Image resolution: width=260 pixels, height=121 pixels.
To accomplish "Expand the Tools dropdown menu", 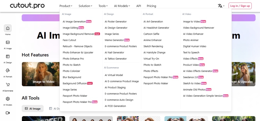I will pyautogui.click(x=103, y=6).
